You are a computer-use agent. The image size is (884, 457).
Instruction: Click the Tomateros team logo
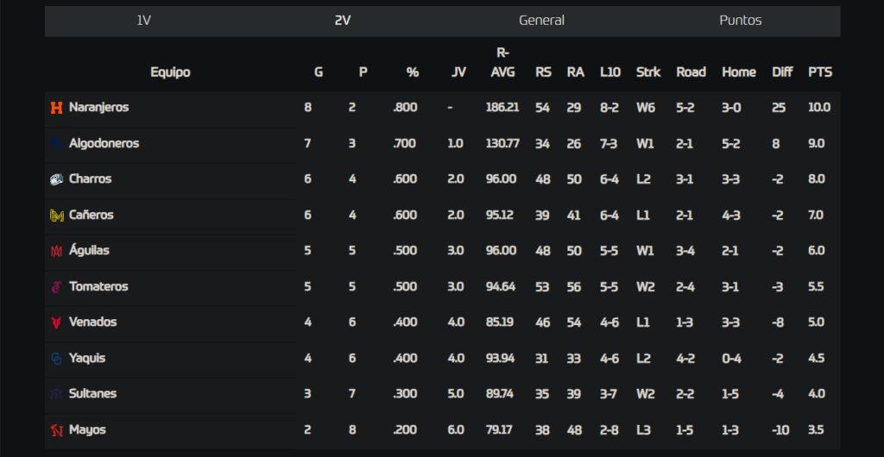(x=56, y=287)
